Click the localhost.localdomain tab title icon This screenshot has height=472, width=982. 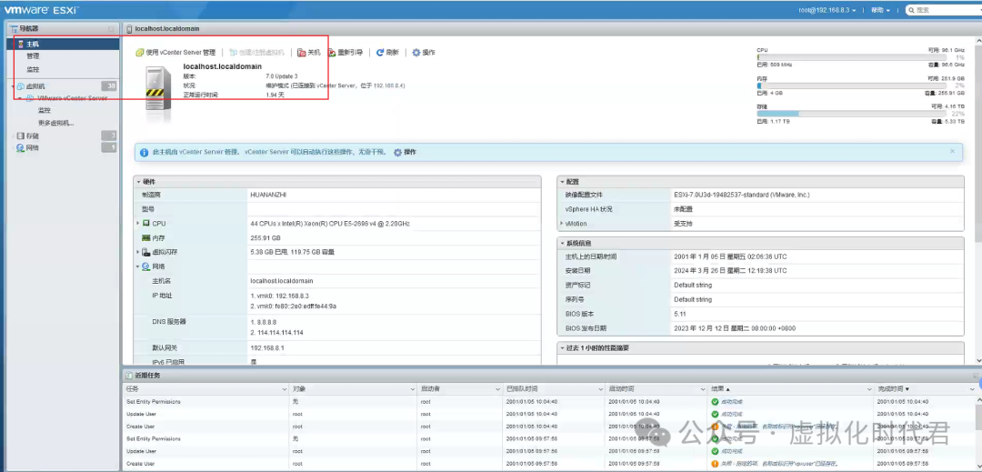(x=130, y=29)
